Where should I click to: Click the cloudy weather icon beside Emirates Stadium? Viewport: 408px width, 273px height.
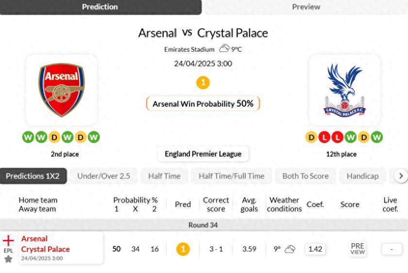(x=224, y=48)
